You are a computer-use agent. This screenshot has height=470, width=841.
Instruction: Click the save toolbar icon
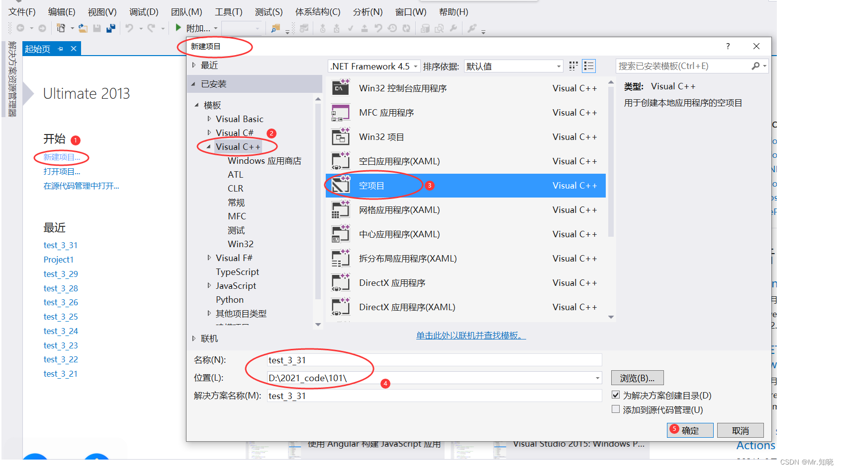click(97, 28)
